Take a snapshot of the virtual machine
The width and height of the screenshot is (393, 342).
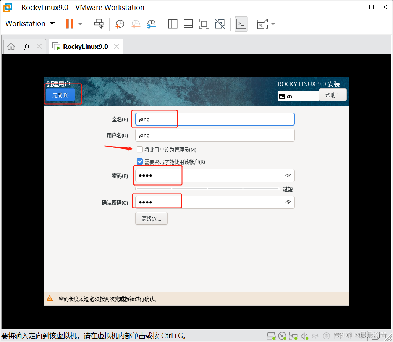click(x=120, y=24)
